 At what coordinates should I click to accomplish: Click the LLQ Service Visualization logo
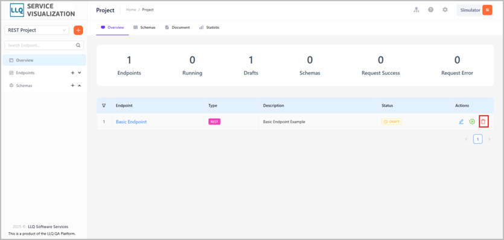click(43, 10)
